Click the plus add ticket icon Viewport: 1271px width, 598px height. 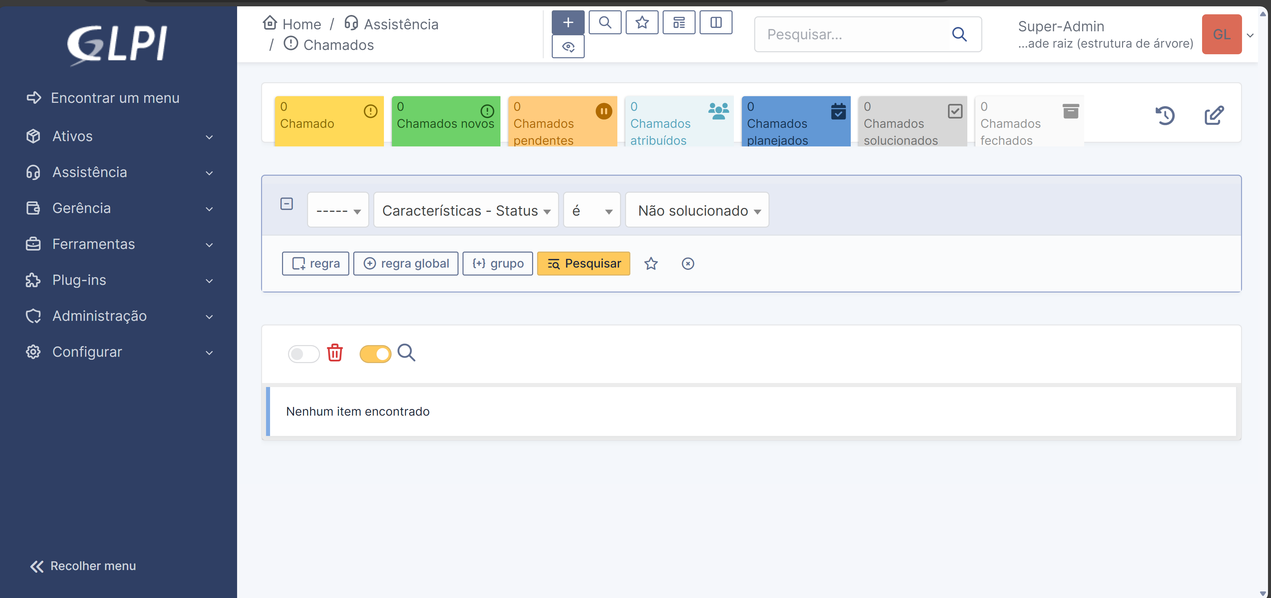tap(568, 22)
